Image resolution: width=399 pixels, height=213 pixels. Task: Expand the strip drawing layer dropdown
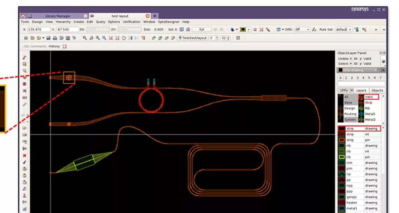coord(375,70)
